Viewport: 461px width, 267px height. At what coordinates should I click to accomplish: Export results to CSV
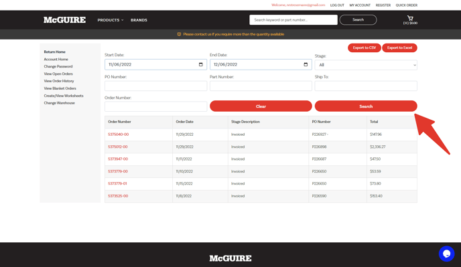365,48
